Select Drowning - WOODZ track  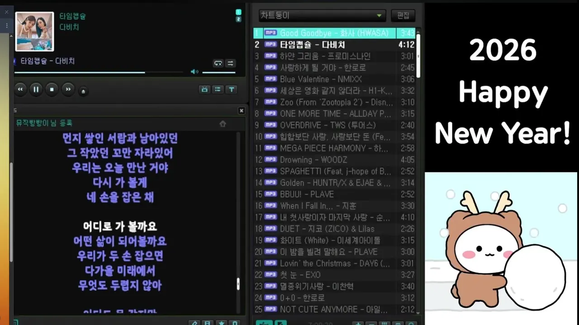click(x=334, y=160)
